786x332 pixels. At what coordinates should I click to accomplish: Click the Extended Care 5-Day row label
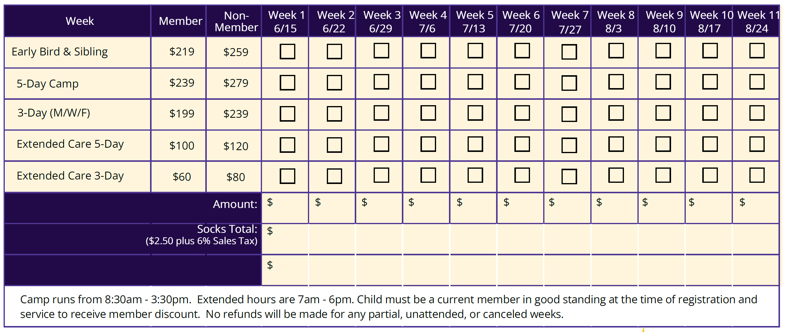pyautogui.click(x=70, y=144)
